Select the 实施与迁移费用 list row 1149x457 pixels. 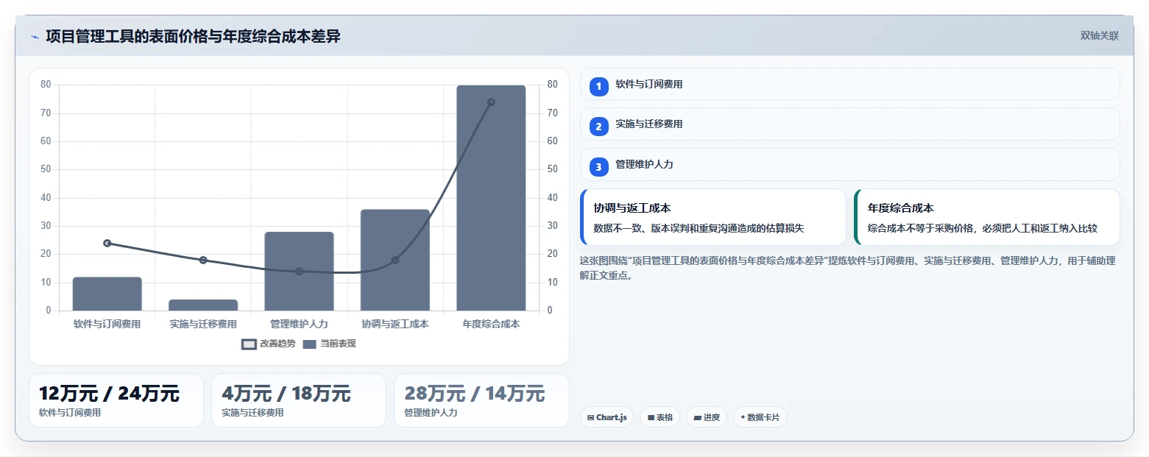pos(849,124)
